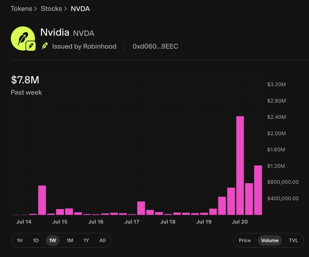The width and height of the screenshot is (309, 257).
Task: Click the last bar at the chart's right edge
Action: 258,190
